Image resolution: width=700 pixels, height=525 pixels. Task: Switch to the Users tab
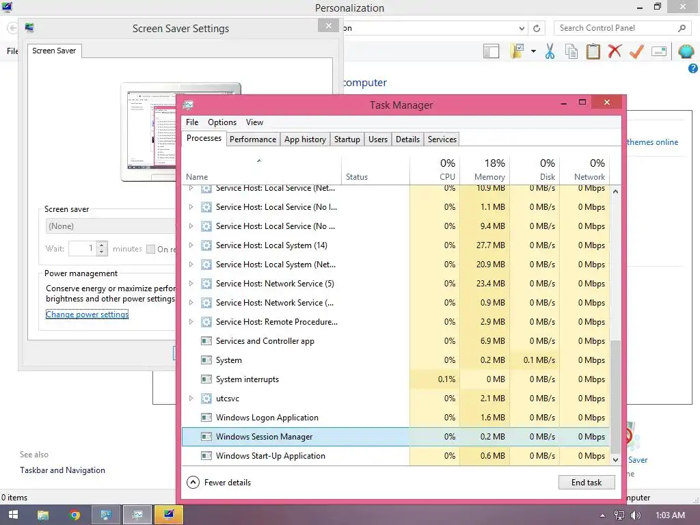(x=377, y=139)
